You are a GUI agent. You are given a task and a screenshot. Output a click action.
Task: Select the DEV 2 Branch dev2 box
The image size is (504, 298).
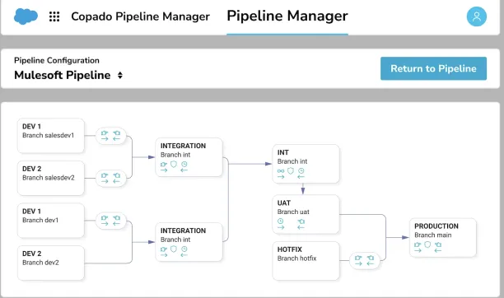click(51, 263)
